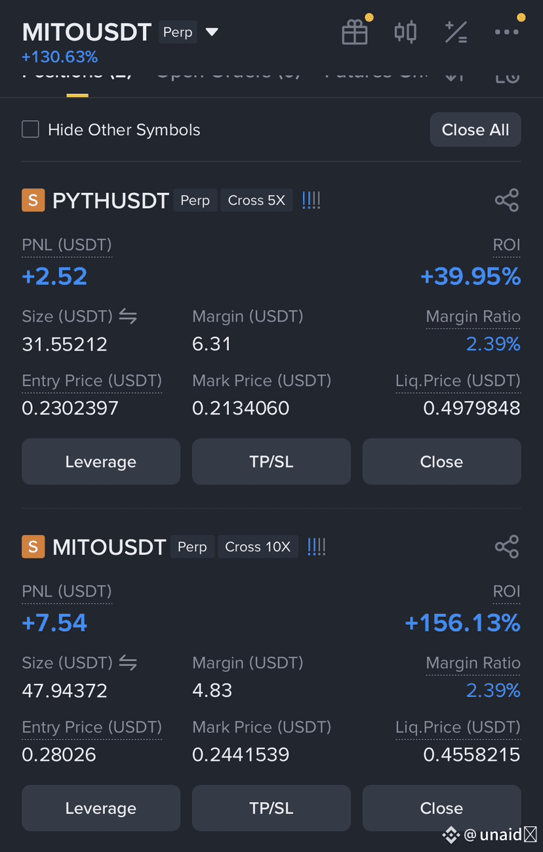Viewport: 543px width, 852px height.
Task: Open the three-dot more menu
Action: (506, 32)
